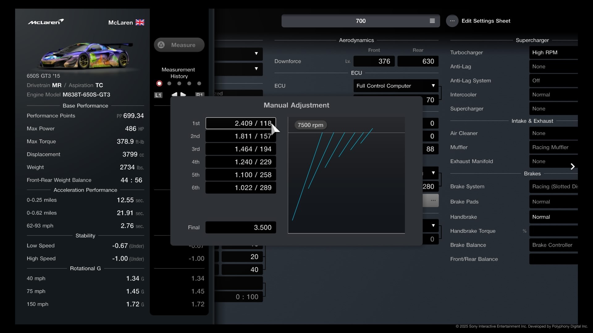Click the ellipsis button below the 280 value
593x333 pixels.
click(x=433, y=200)
